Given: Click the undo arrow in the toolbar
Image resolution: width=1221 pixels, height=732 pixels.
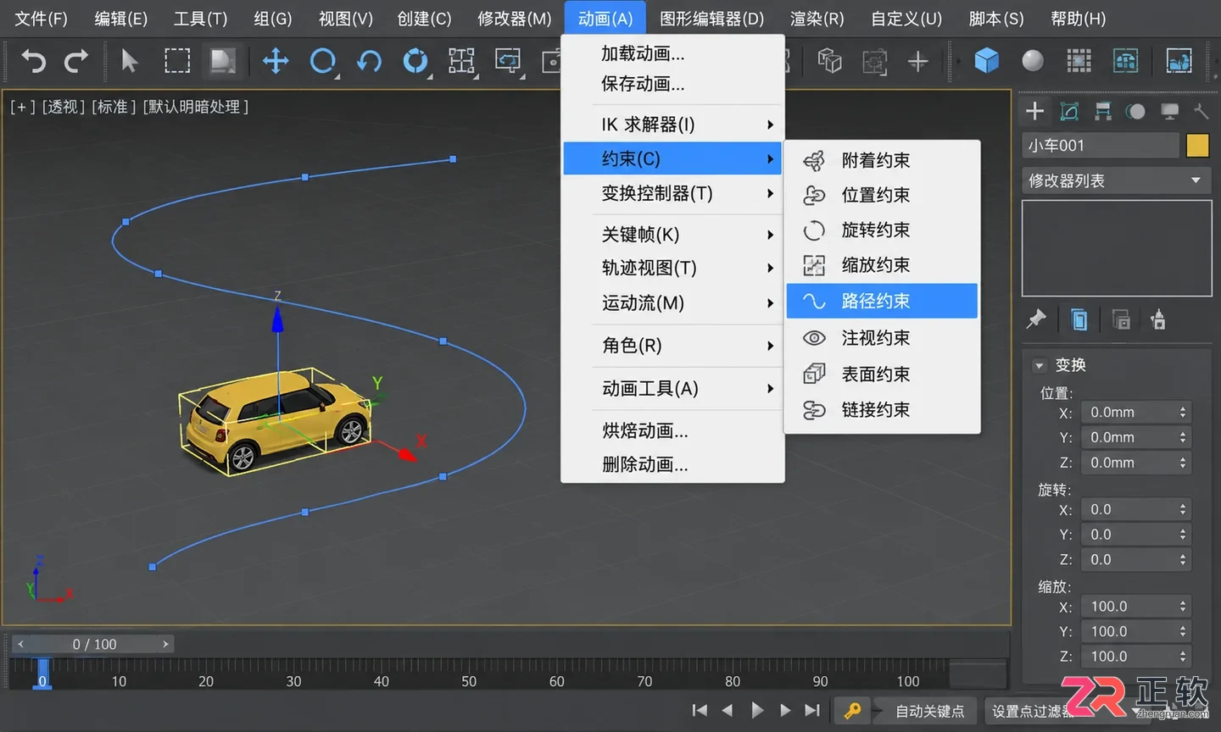Looking at the screenshot, I should [x=33, y=61].
